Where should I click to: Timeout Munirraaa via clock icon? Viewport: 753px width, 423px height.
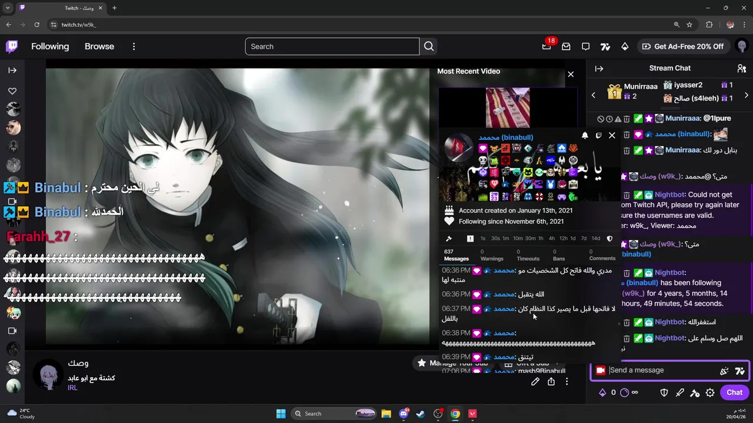tap(609, 119)
